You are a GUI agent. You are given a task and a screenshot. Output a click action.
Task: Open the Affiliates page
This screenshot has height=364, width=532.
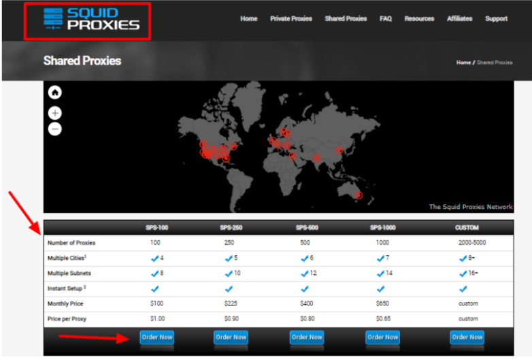pyautogui.click(x=460, y=18)
